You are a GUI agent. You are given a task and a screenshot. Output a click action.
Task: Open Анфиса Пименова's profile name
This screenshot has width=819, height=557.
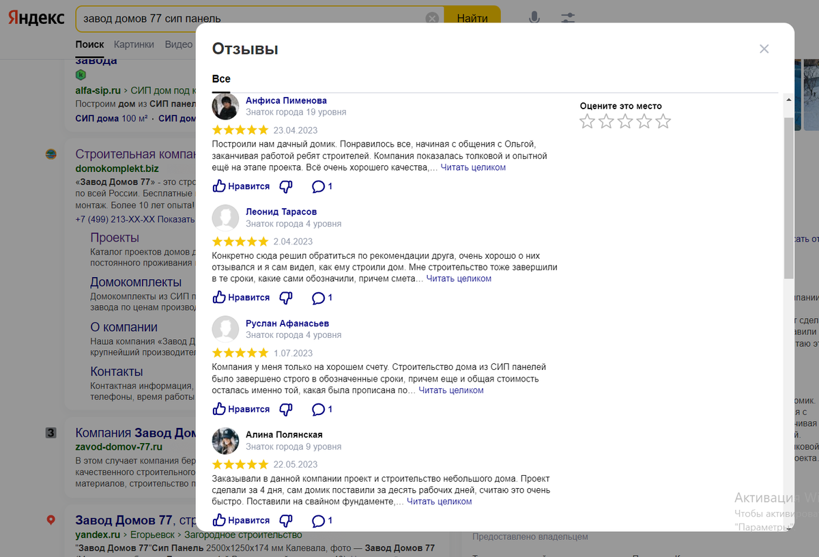tap(286, 100)
